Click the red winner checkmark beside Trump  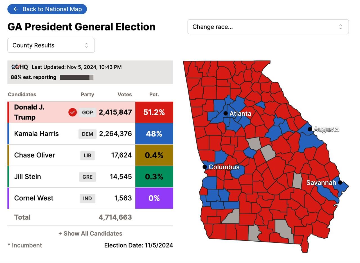click(x=73, y=112)
